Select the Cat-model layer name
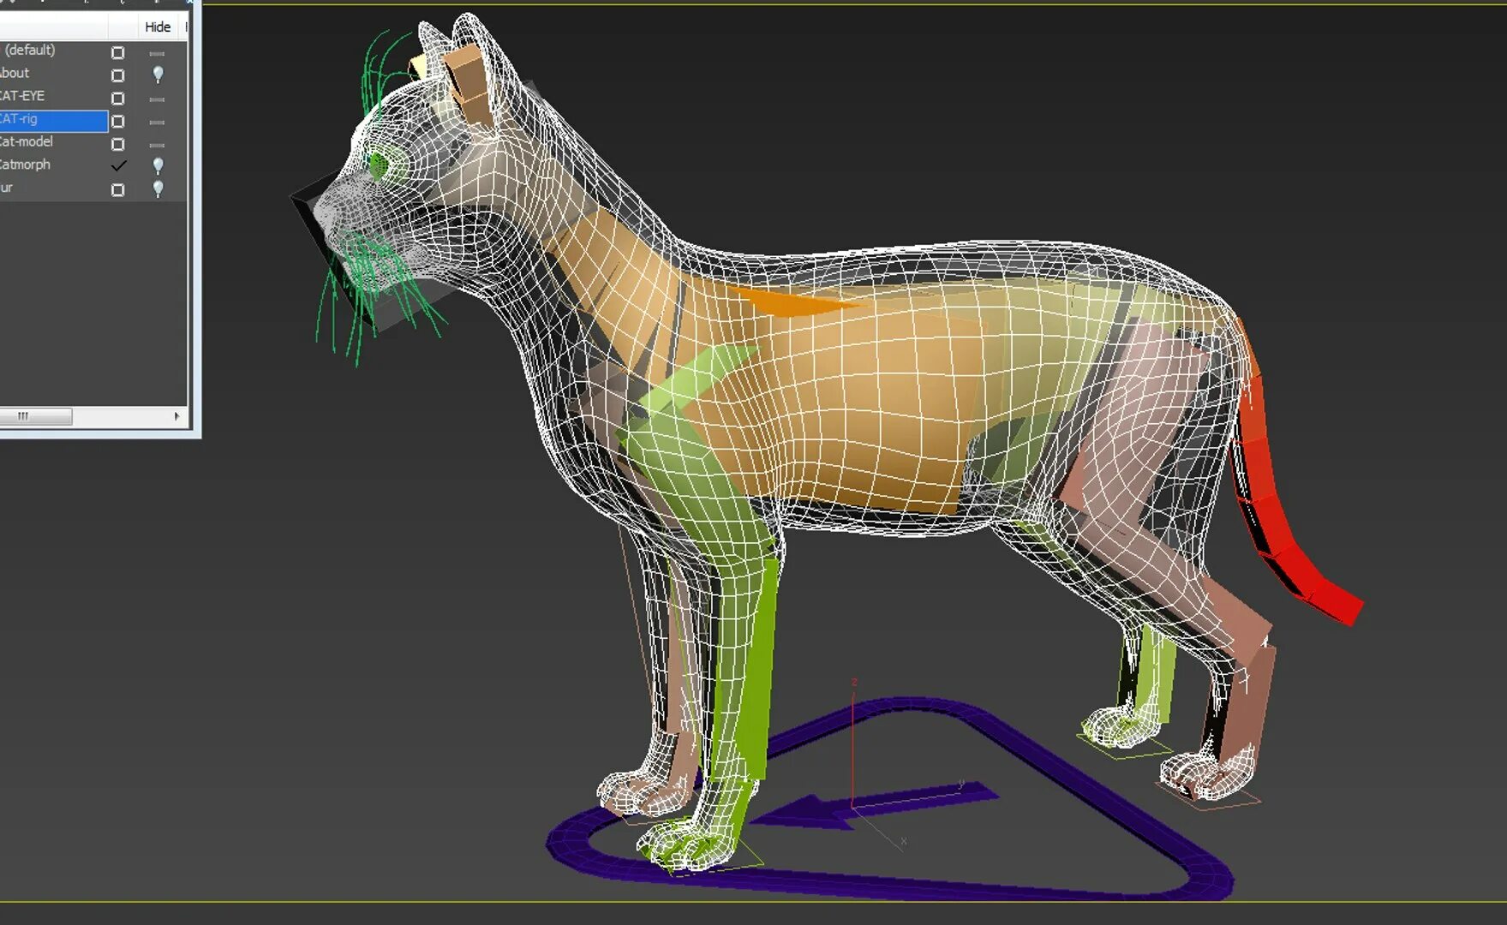 pyautogui.click(x=27, y=141)
